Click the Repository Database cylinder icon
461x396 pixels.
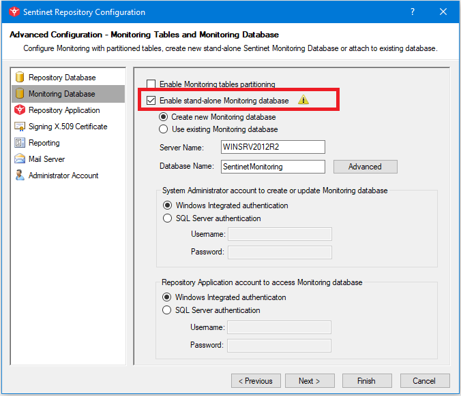[x=20, y=77]
